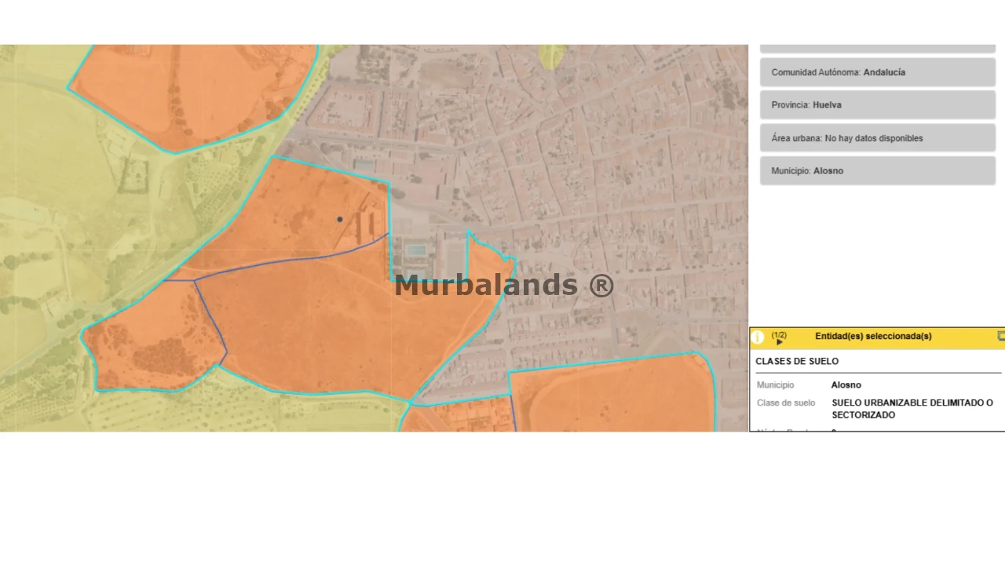Image resolution: width=1005 pixels, height=565 pixels.
Task: Click the Murbalands watermark text
Action: click(503, 286)
